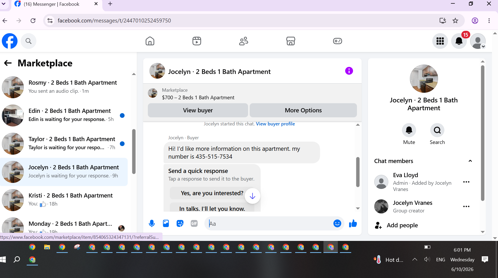Open the account profile avatar menu
This screenshot has height=278, width=498.
[x=478, y=41]
